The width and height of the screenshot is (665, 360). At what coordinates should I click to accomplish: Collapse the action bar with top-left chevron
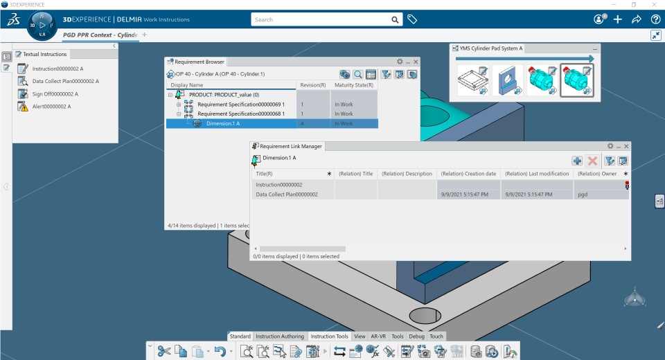[x=150, y=345]
